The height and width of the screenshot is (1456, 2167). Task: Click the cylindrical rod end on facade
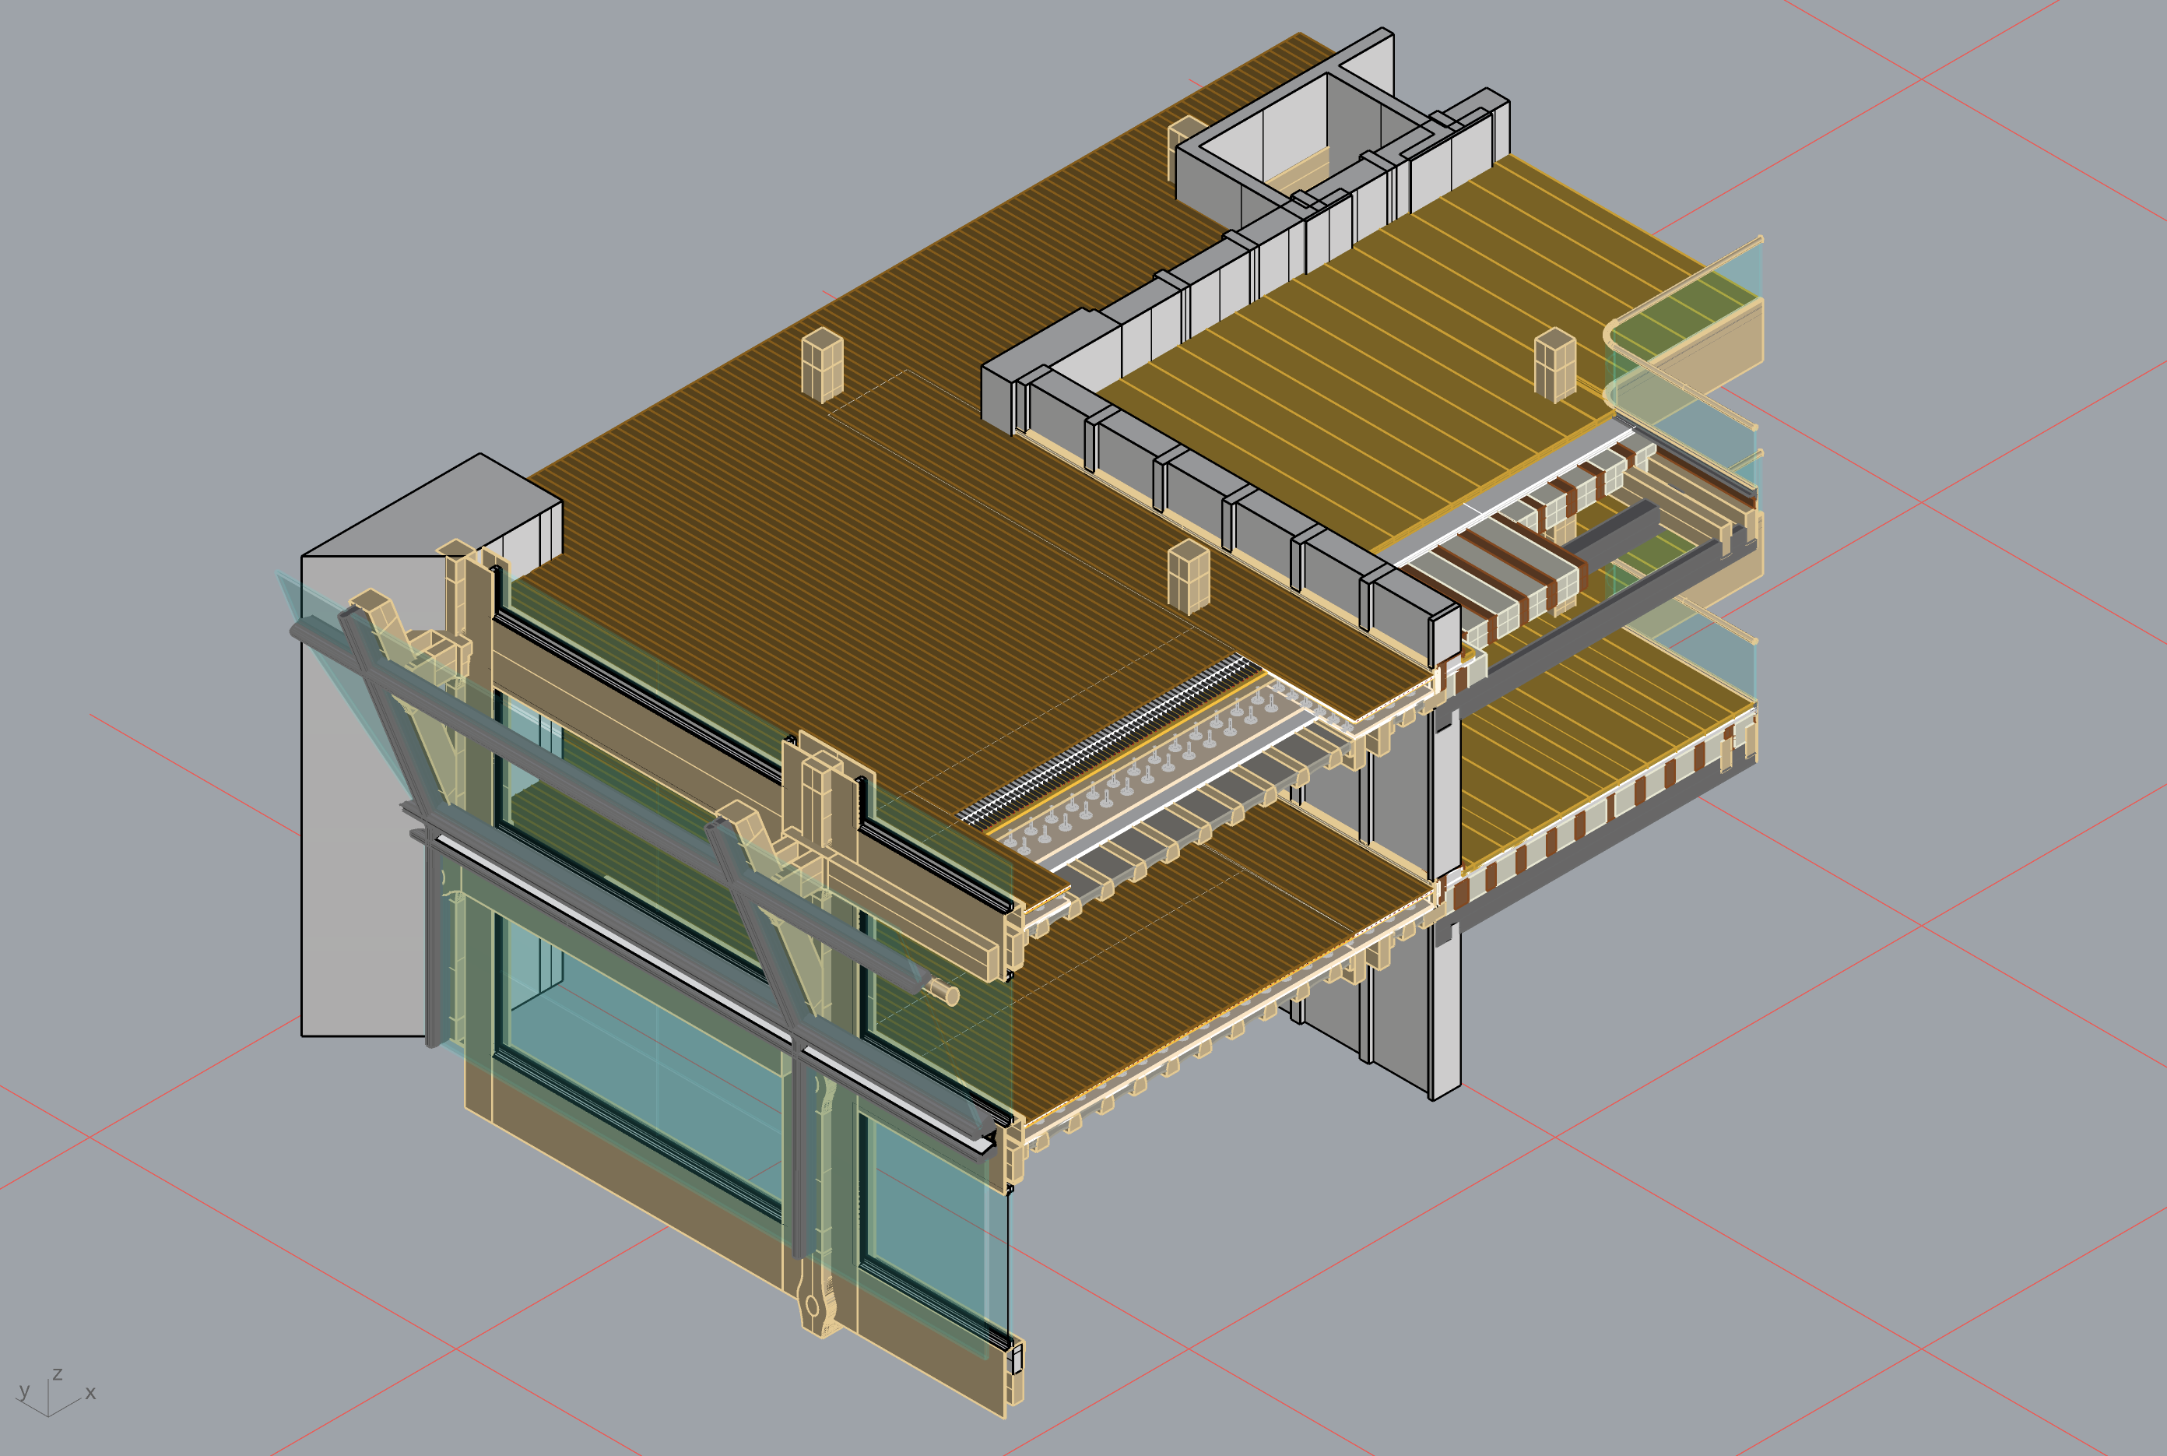click(950, 994)
